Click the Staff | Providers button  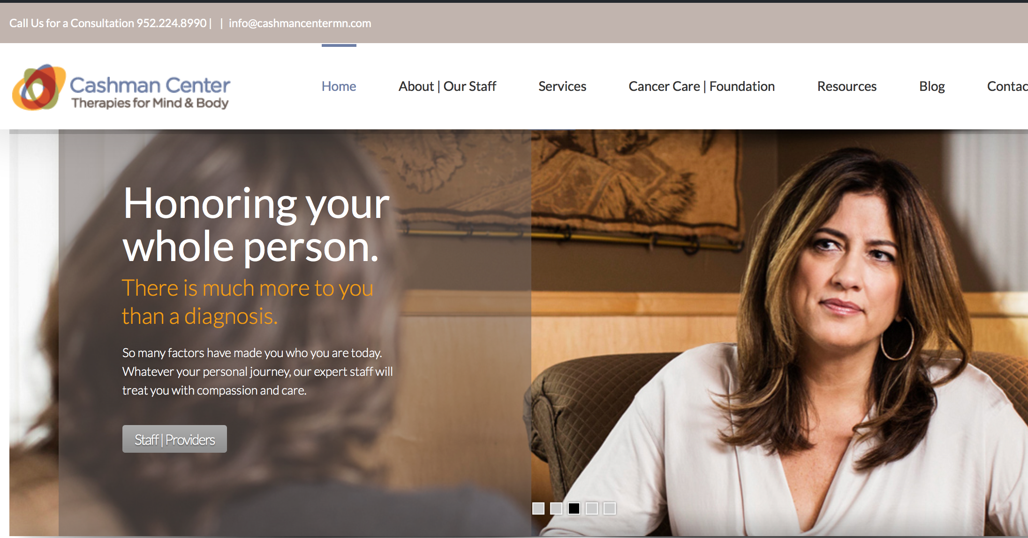[x=174, y=439]
